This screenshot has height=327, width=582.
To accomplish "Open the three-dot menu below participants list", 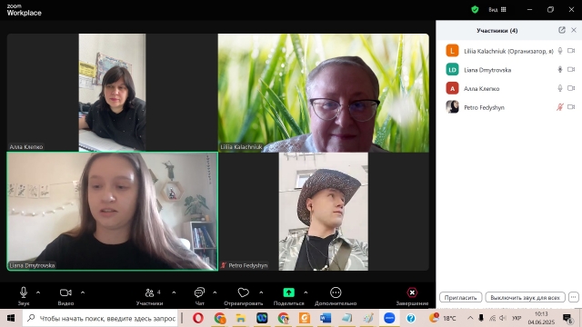I will pos(574,297).
